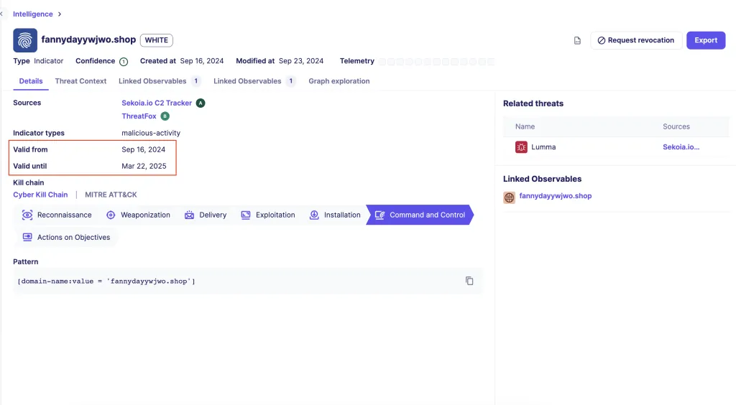Screen dimensions: 736x405
Task: Open the second Linked Observables tab
Action: [x=254, y=81]
